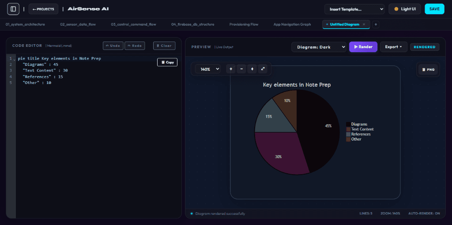Open the Provisioning Flow tab

244,25
